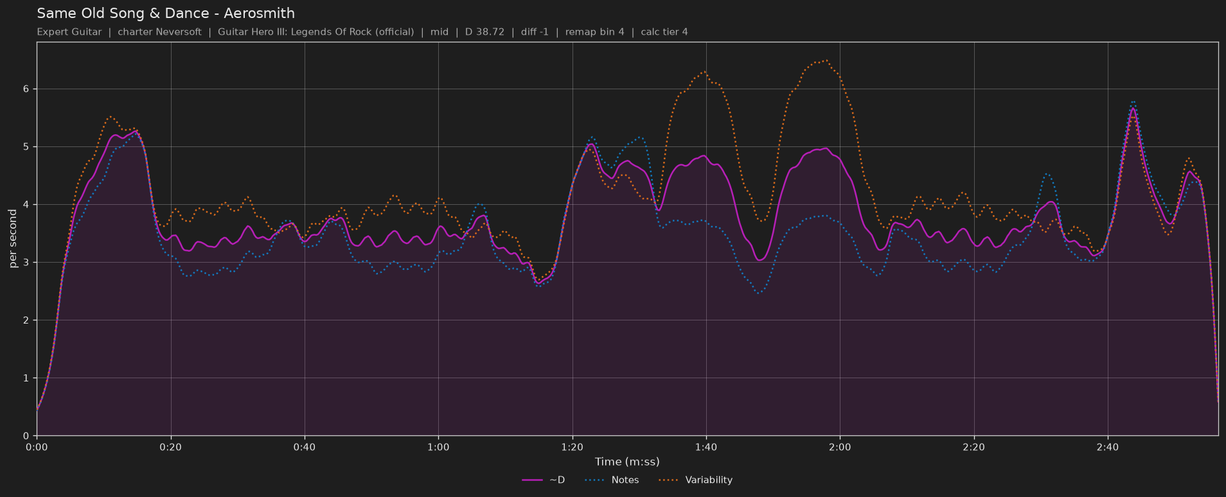
Task: Click the y-axis tick label '4'
Action: point(28,205)
